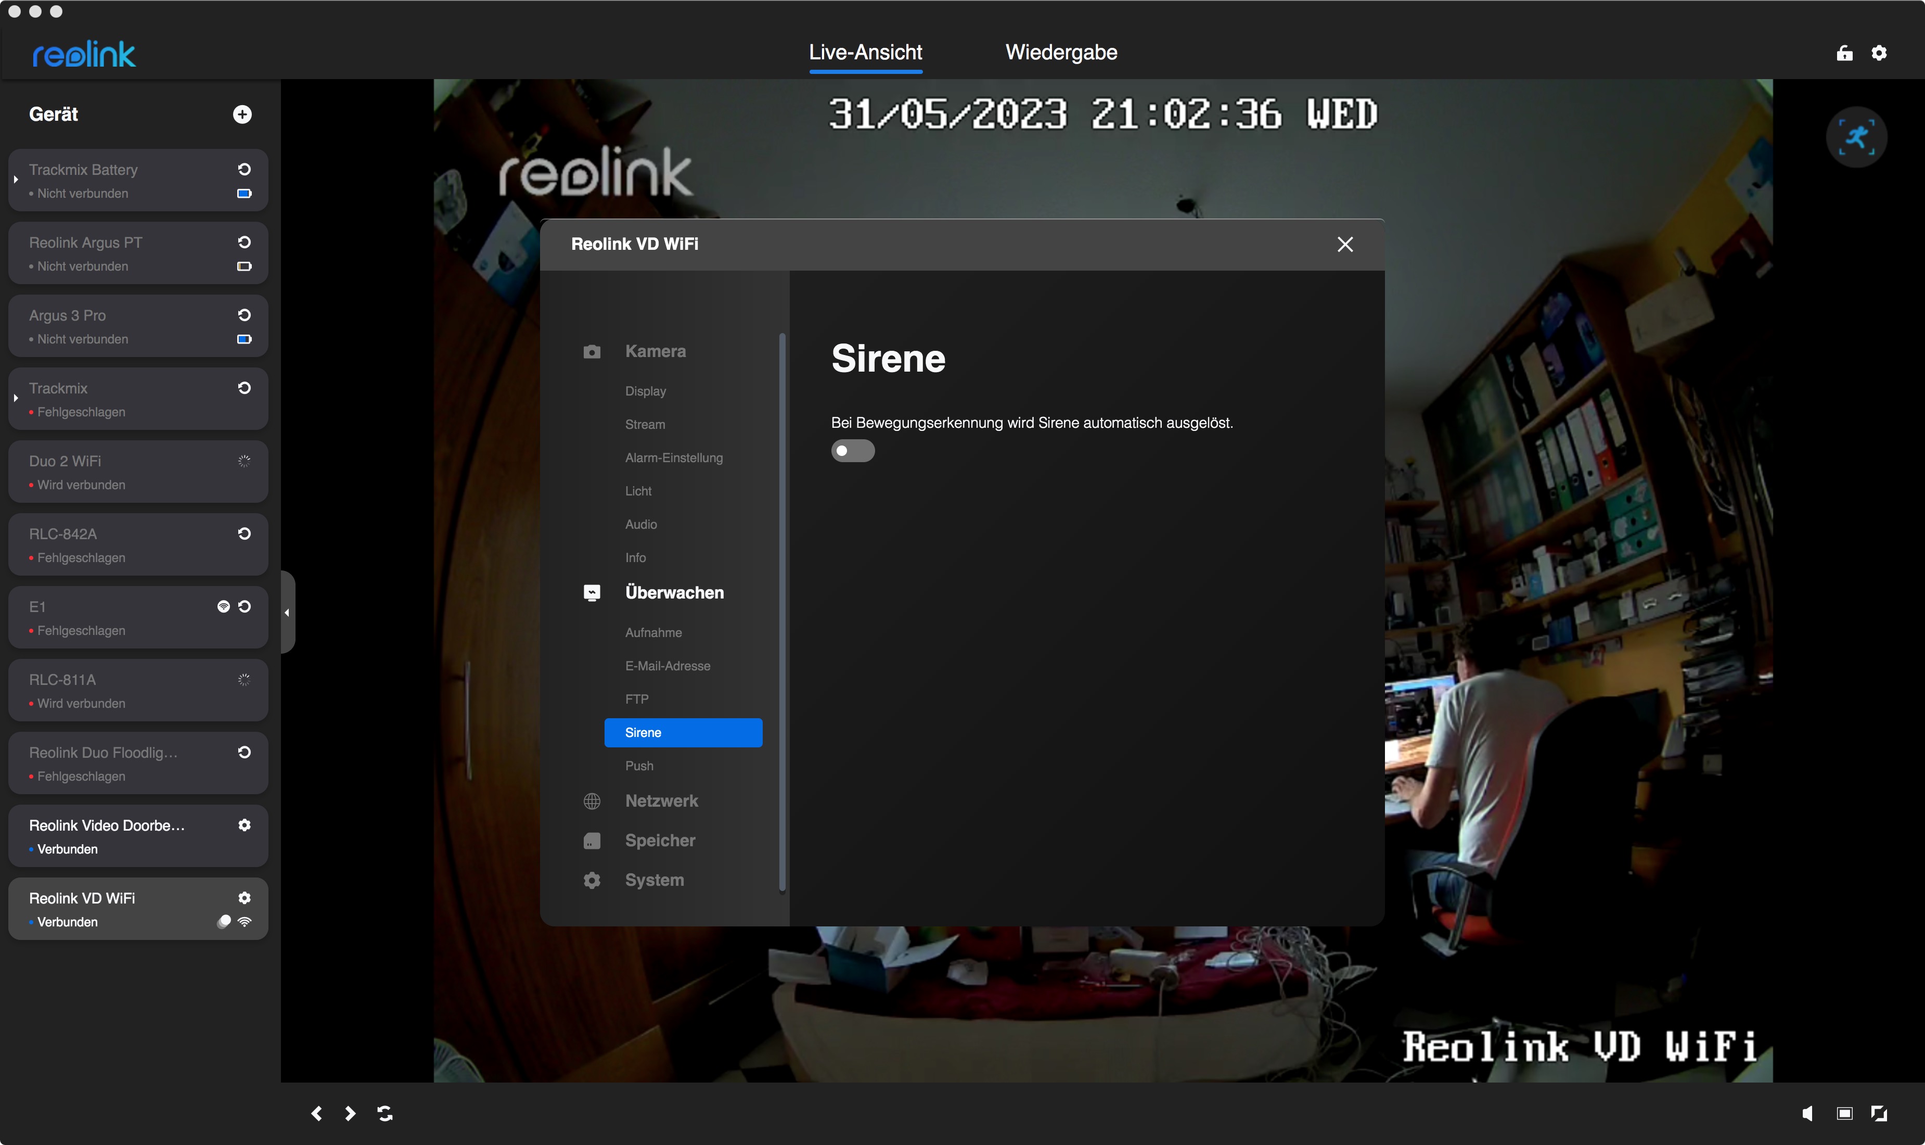
Task: Expand the Trackmix device tree arrow
Action: tap(16, 398)
